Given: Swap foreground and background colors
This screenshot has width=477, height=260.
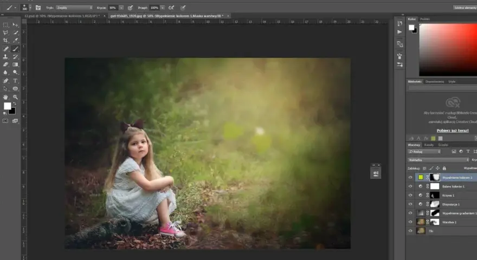Looking at the screenshot, I should click(15, 103).
